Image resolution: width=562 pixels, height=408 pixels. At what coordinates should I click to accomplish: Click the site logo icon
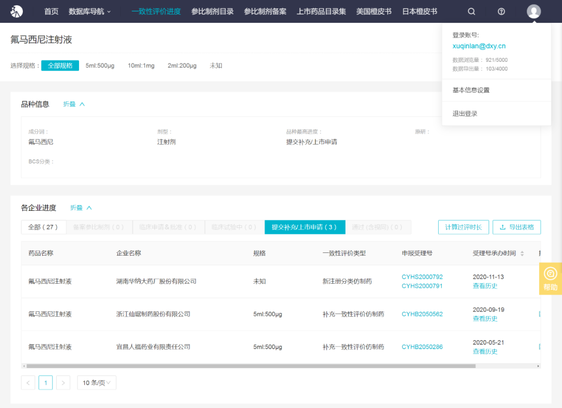17,11
